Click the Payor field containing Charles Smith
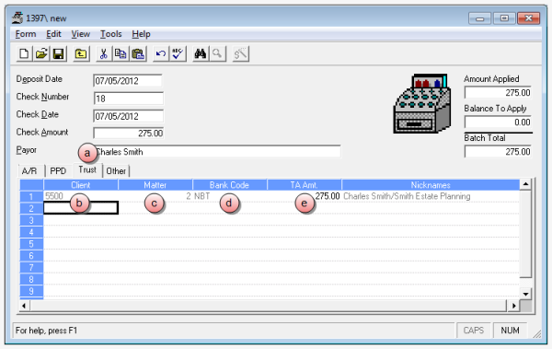 pyautogui.click(x=217, y=152)
